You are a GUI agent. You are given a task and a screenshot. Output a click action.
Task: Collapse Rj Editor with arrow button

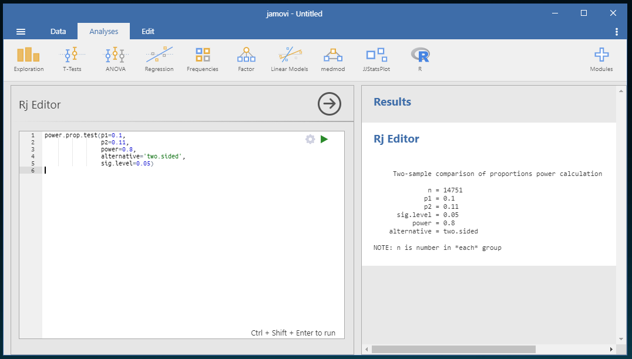pyautogui.click(x=330, y=104)
